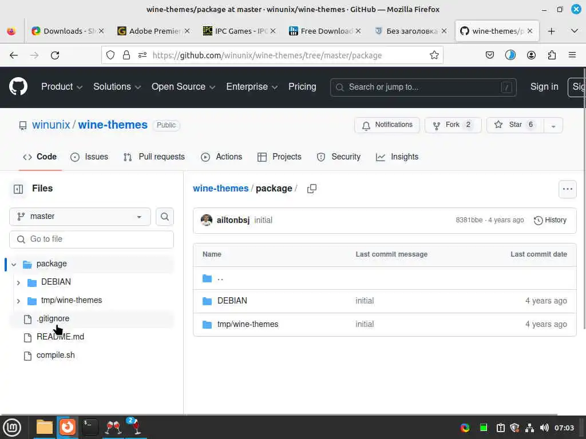The height and width of the screenshot is (439, 586).
Task: Fork the repository
Action: 453,125
